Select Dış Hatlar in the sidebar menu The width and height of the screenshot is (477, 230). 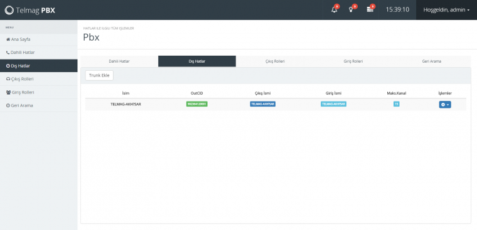coord(39,66)
